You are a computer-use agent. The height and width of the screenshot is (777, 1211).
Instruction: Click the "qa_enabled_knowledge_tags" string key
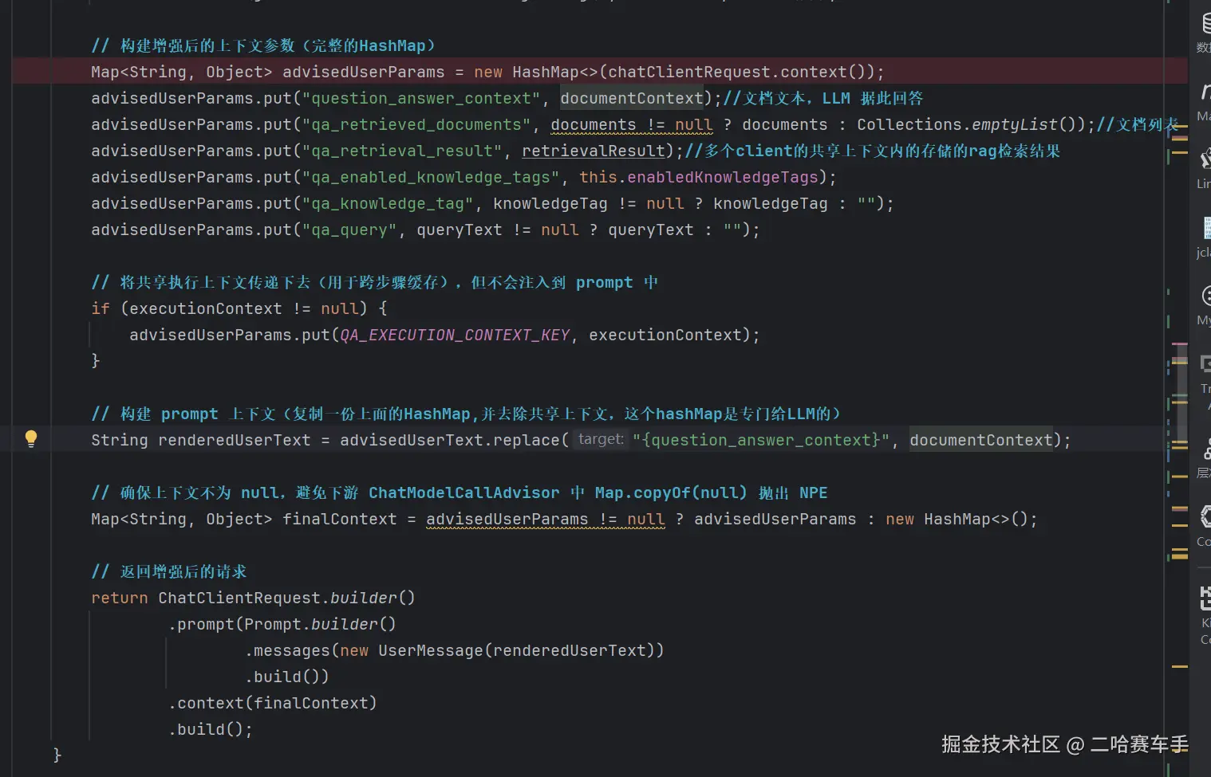click(431, 177)
